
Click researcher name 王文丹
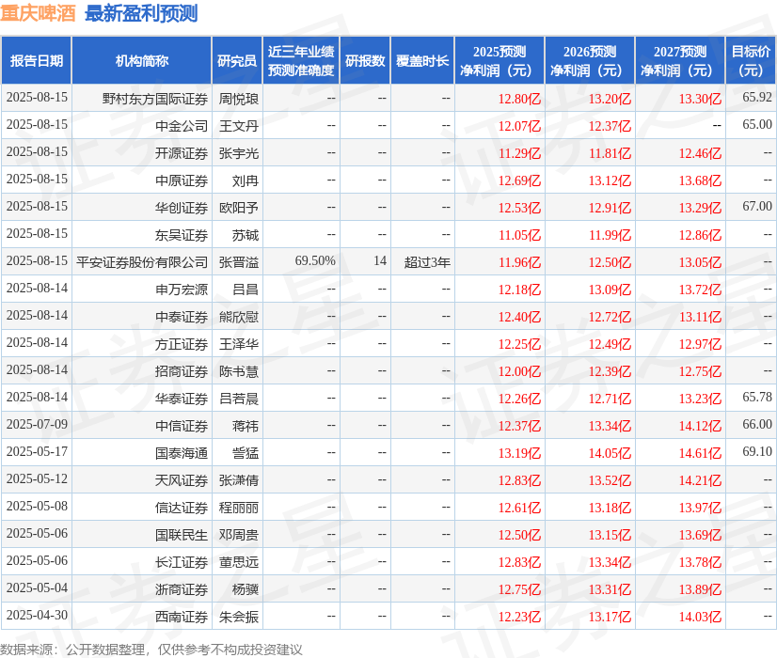coord(239,126)
